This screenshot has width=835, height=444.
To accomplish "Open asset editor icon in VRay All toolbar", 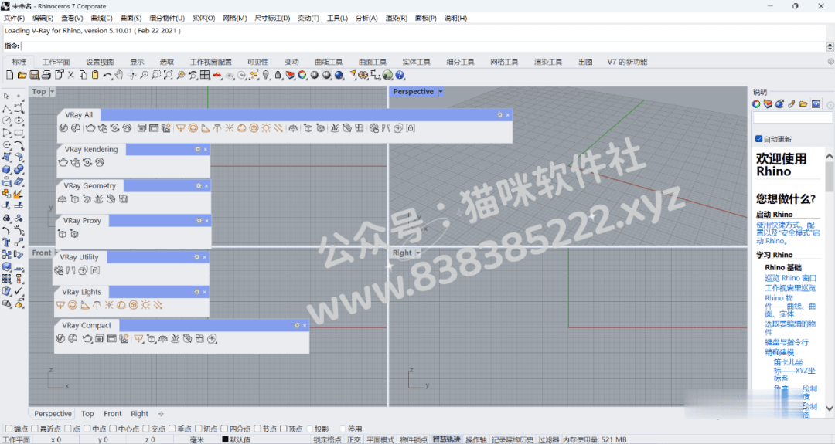I will (x=63, y=128).
